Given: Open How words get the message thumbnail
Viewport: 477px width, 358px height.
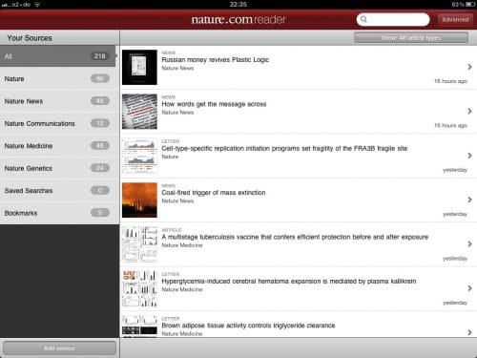Looking at the screenshot, I should (139, 112).
